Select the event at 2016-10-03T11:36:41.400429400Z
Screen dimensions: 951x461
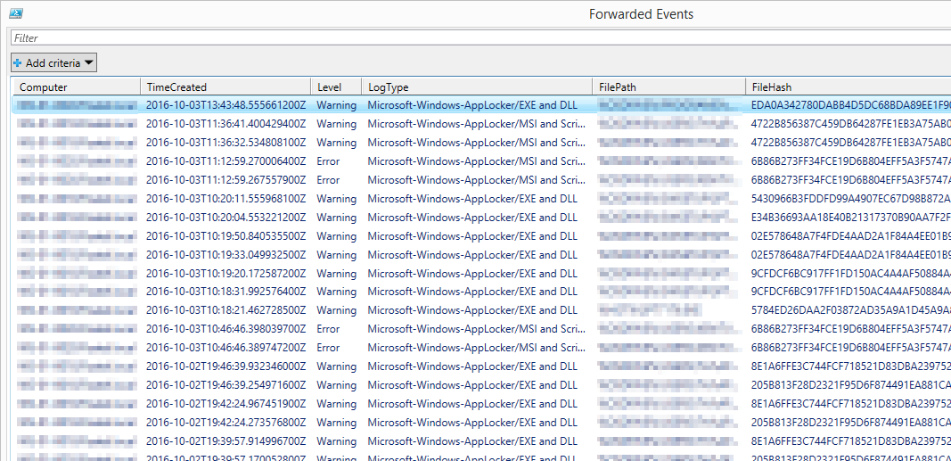(x=225, y=124)
